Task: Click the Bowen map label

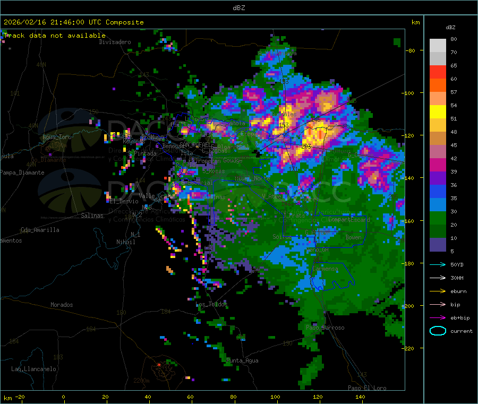Action: coord(353,237)
